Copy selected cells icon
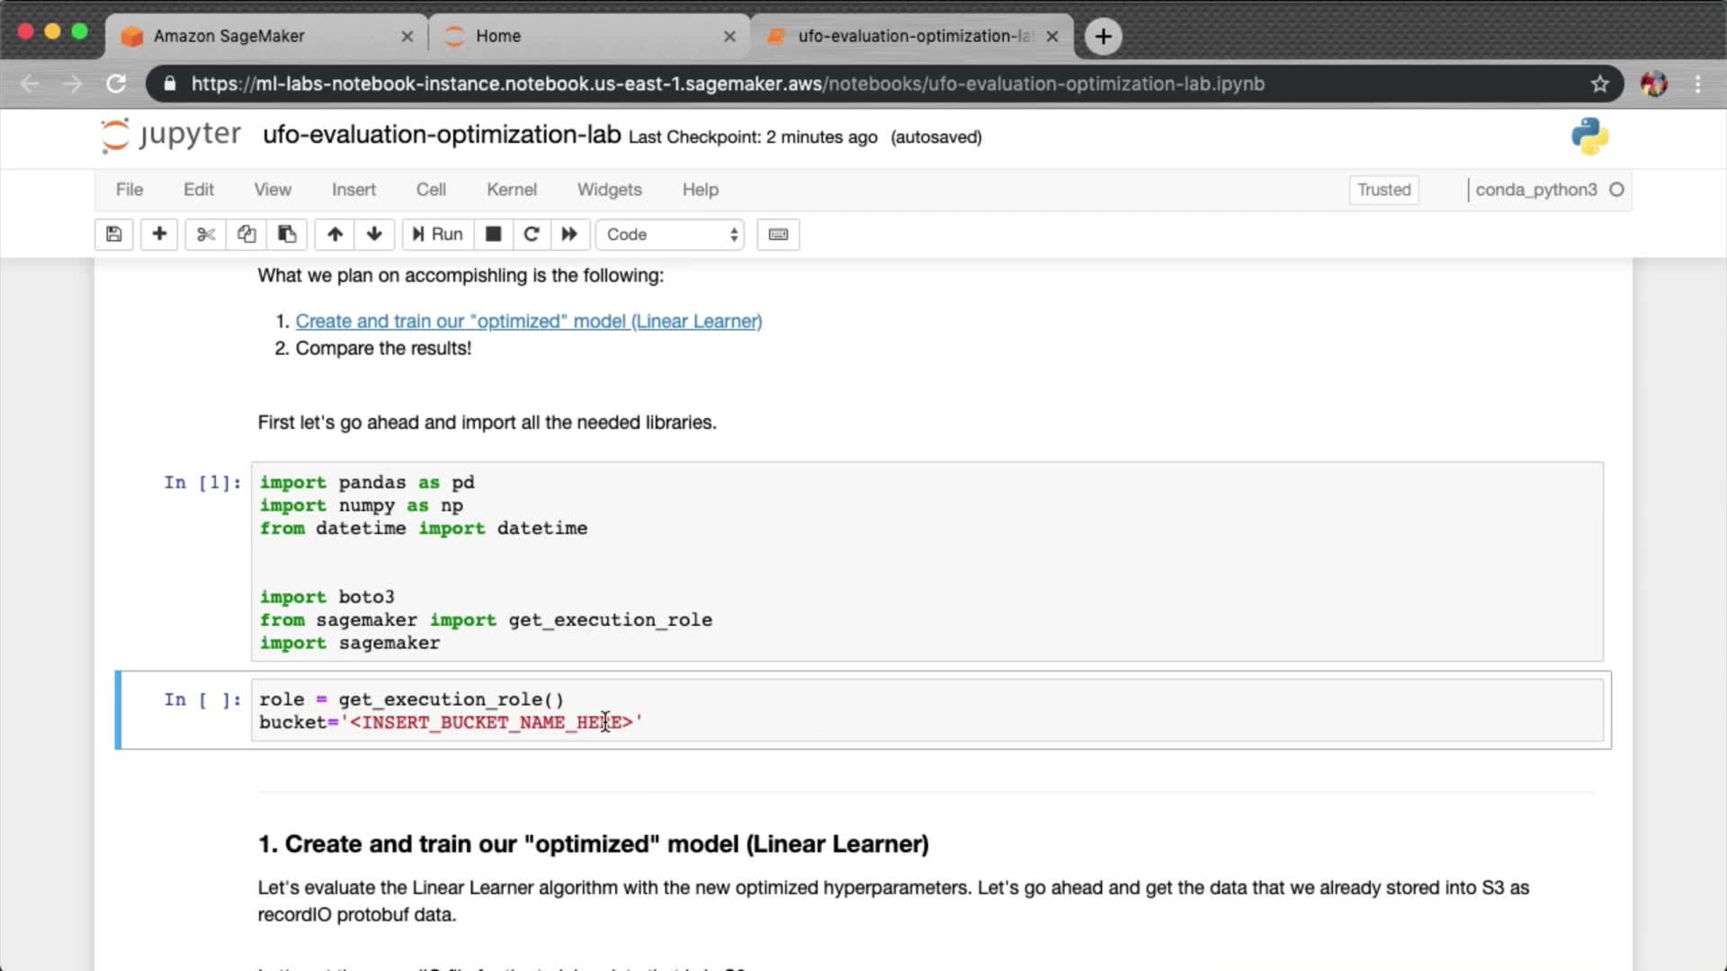Viewport: 1727px width, 971px height. tap(246, 235)
